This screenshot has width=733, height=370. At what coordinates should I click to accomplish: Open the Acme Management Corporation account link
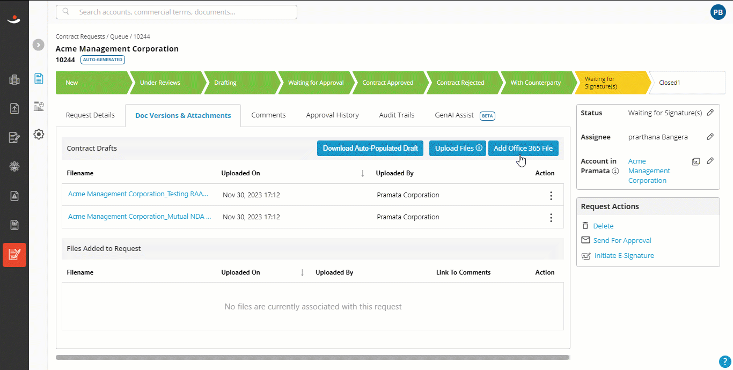click(649, 171)
